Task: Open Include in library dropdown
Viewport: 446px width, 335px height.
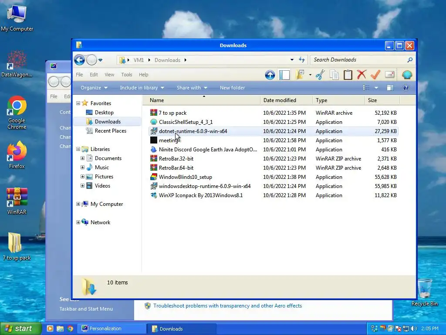Action: pos(142,88)
